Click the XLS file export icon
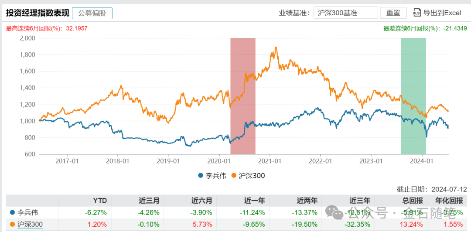Image resolution: width=471 pixels, height=232 pixels. [416, 13]
